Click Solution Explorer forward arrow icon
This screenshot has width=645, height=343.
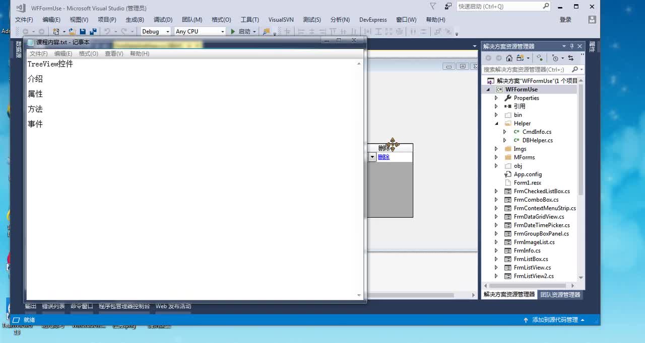tap(498, 58)
